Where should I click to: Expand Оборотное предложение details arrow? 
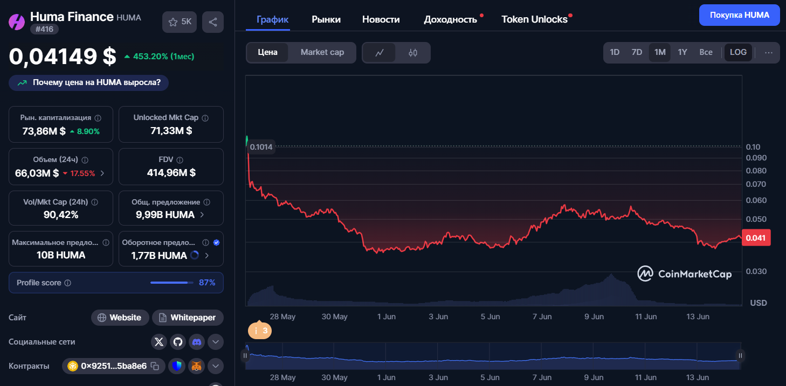click(206, 256)
